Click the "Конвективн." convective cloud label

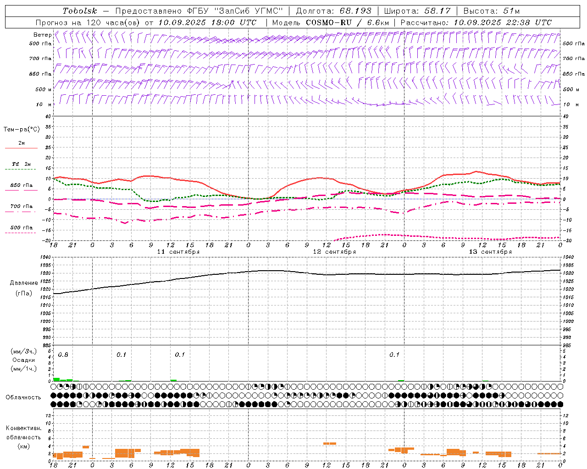24,428
